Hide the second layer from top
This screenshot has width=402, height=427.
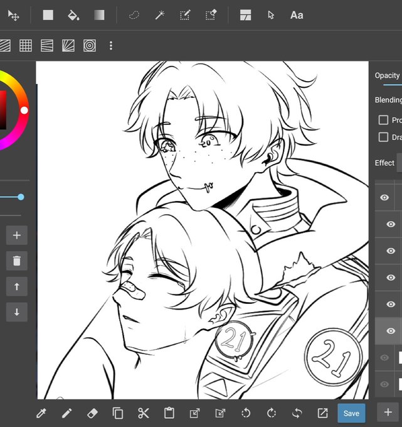(391, 224)
